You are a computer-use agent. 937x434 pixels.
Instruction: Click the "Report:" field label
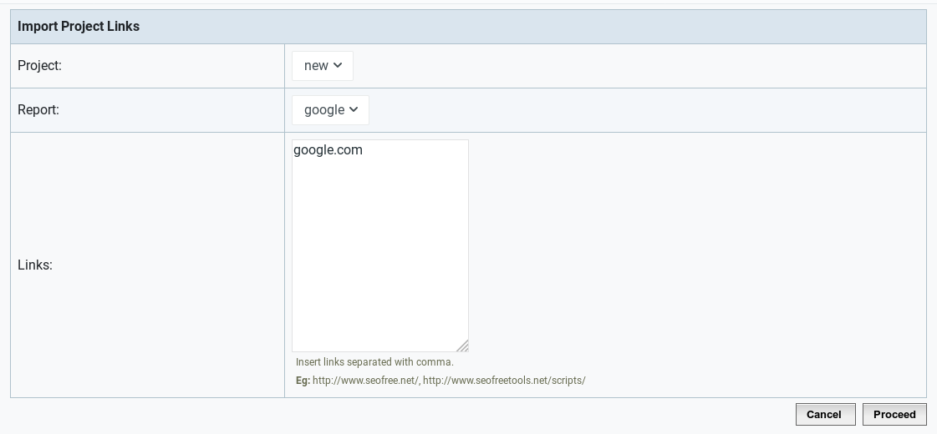coord(38,110)
